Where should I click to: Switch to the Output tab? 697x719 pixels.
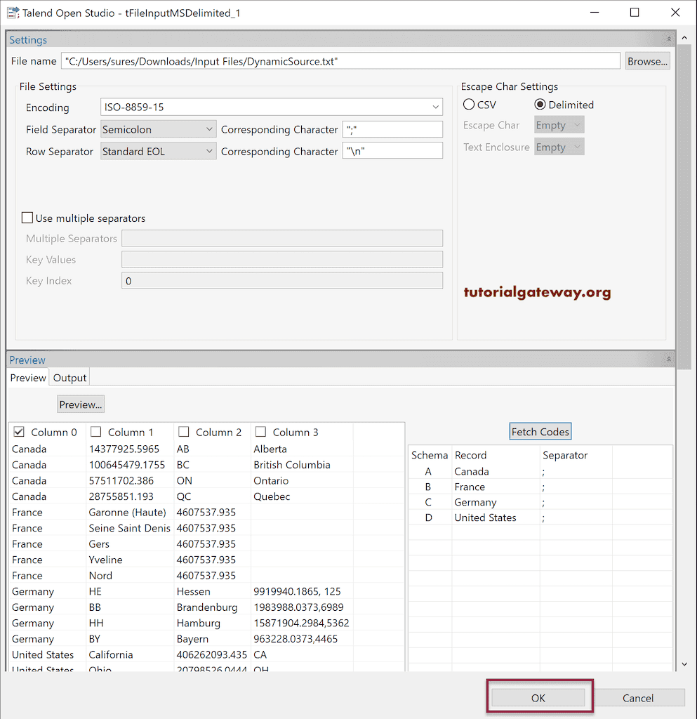pyautogui.click(x=69, y=378)
